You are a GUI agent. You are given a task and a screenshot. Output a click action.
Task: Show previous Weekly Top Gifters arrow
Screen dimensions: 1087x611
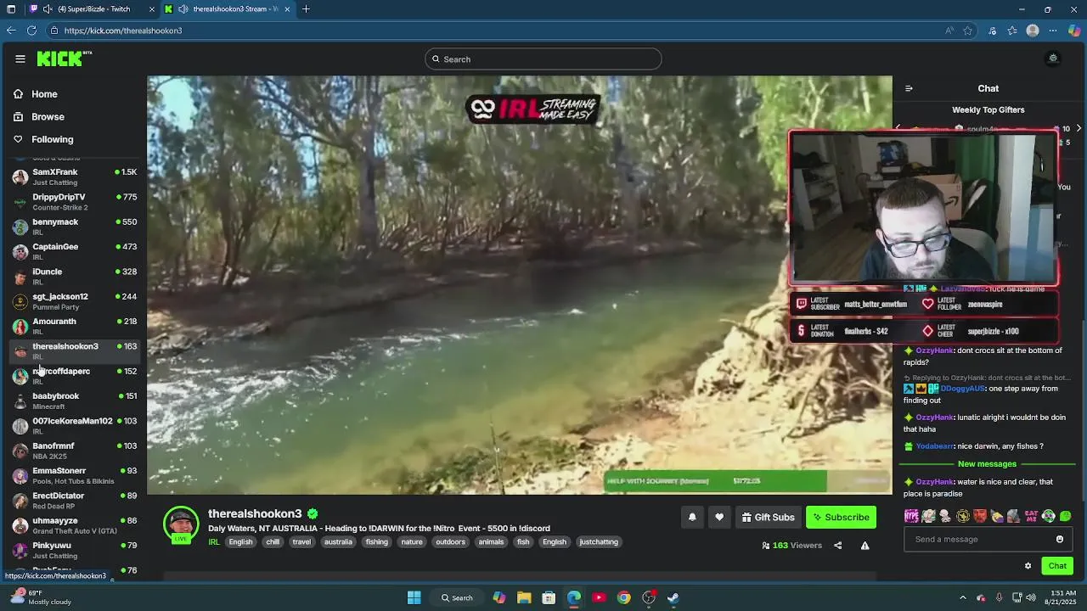click(x=898, y=128)
